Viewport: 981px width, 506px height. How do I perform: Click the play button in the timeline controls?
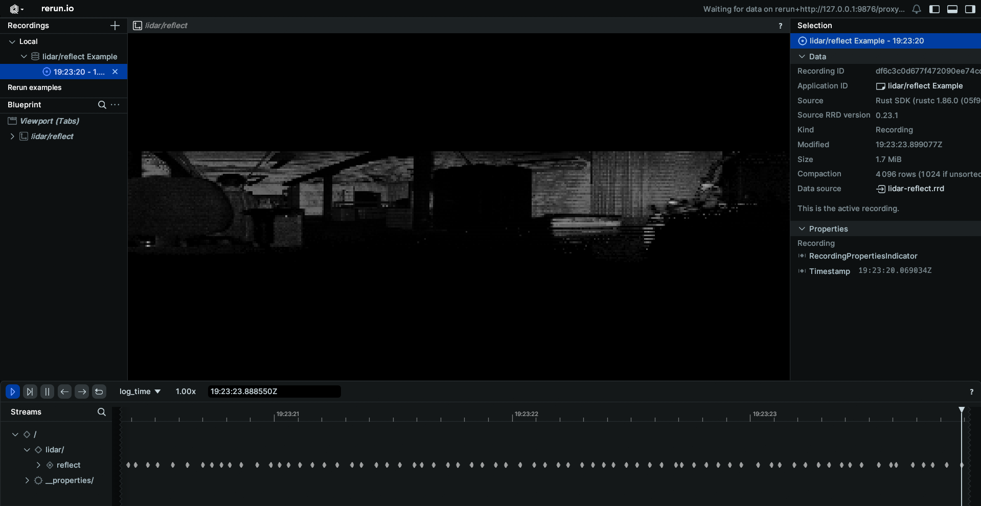point(13,392)
